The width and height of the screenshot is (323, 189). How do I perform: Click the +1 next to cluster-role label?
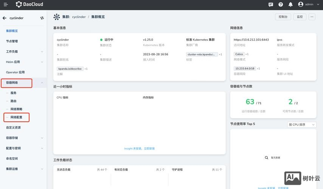[x=221, y=54]
